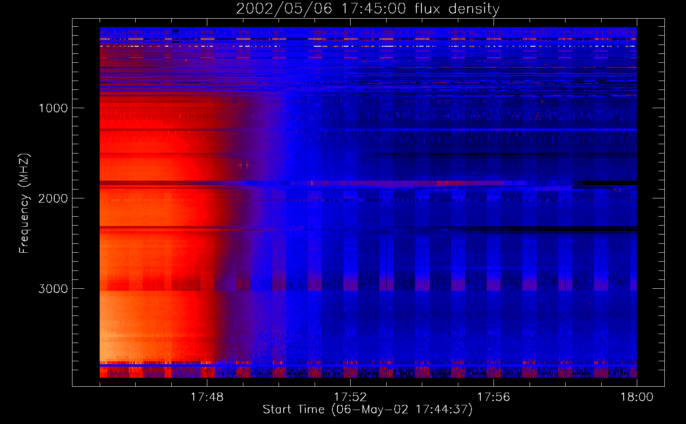This screenshot has width=686, height=424.
Task: Click the "17:48" time tick label
Action: point(207,397)
